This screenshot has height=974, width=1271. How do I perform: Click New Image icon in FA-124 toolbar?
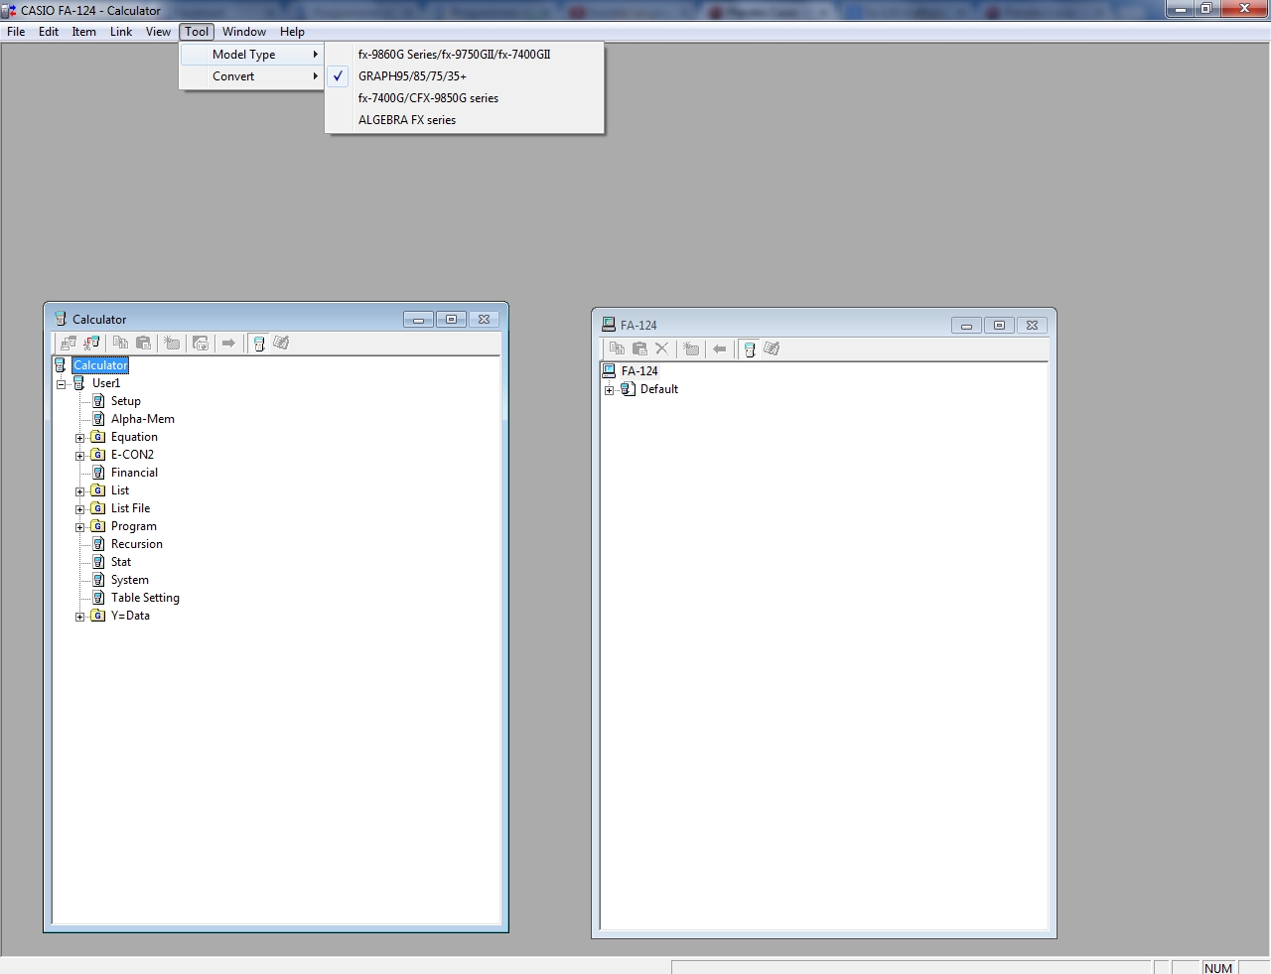(691, 348)
